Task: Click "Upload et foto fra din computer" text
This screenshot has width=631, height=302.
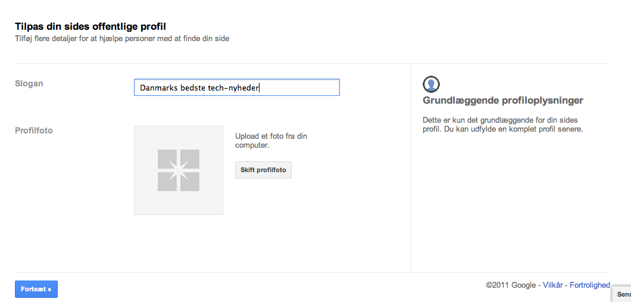Action: pyautogui.click(x=271, y=141)
